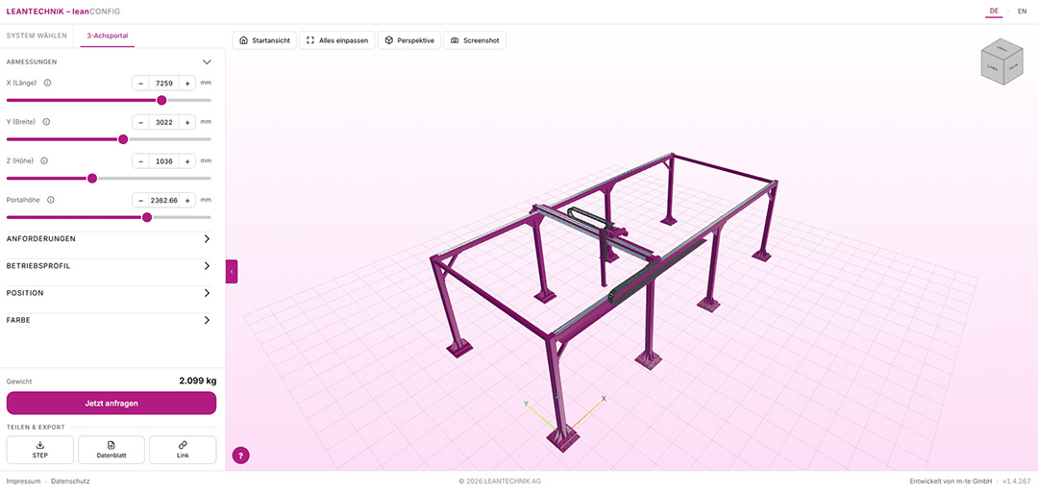Click the Portalhöhe slider handle
The width and height of the screenshot is (1038, 490).
point(147,217)
